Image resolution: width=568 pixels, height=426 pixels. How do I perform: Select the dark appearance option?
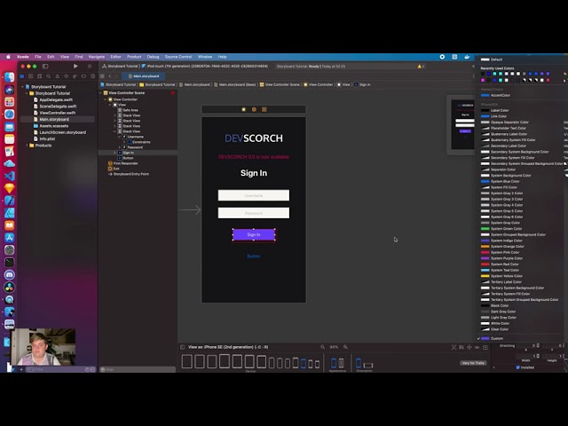click(341, 363)
